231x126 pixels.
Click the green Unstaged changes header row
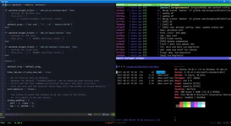click(173, 5)
